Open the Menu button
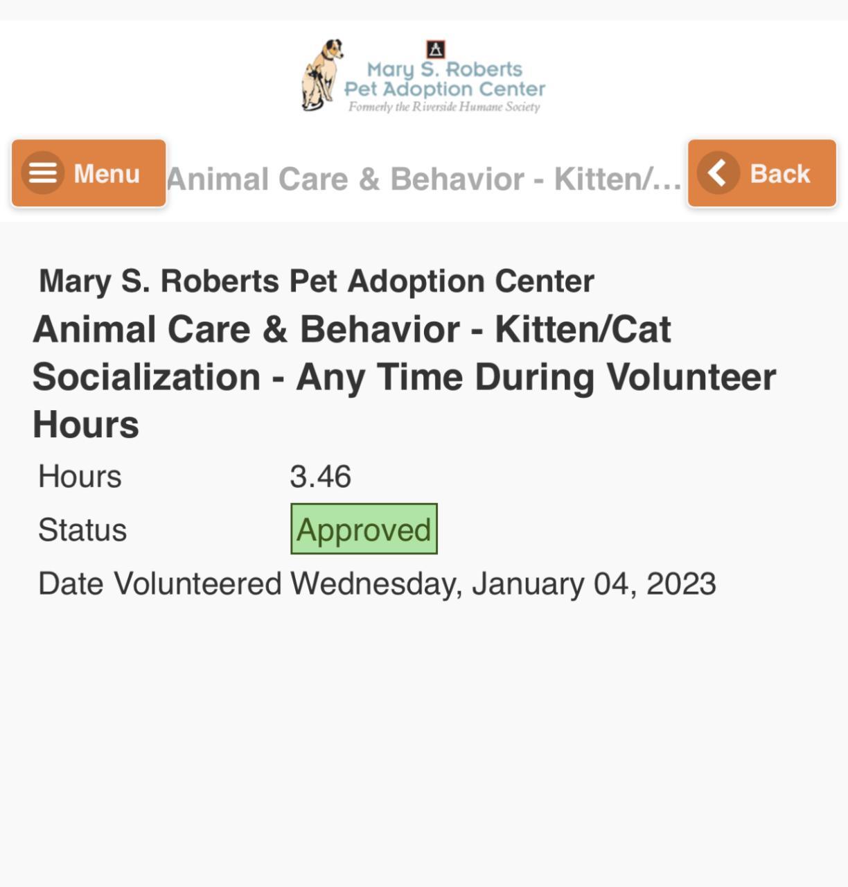 click(x=89, y=173)
